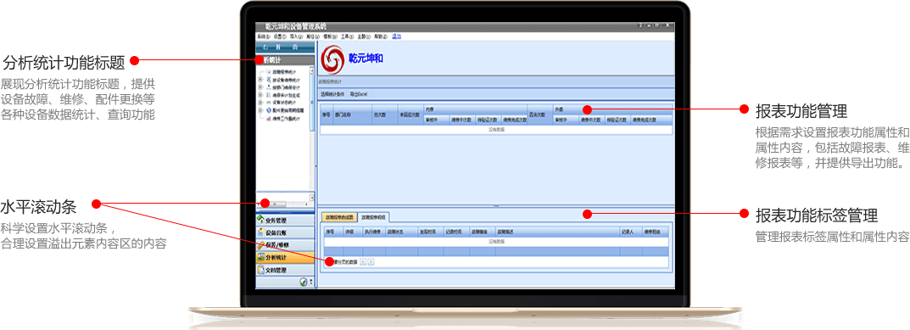
Task: Go to next page in bottom table pager
Action: click(x=371, y=262)
